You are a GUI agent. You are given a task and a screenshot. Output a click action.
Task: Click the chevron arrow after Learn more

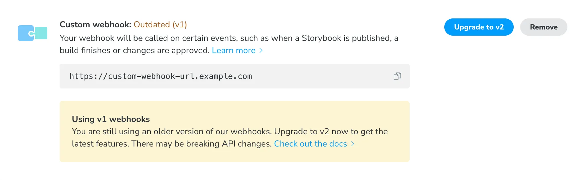coord(261,50)
